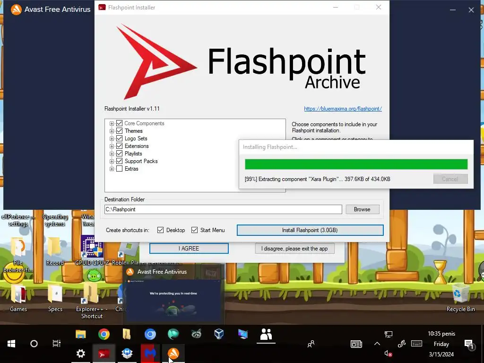Toggle the Desktop shortcut checkbox
Viewport: 484px width, 363px height.
tap(160, 230)
